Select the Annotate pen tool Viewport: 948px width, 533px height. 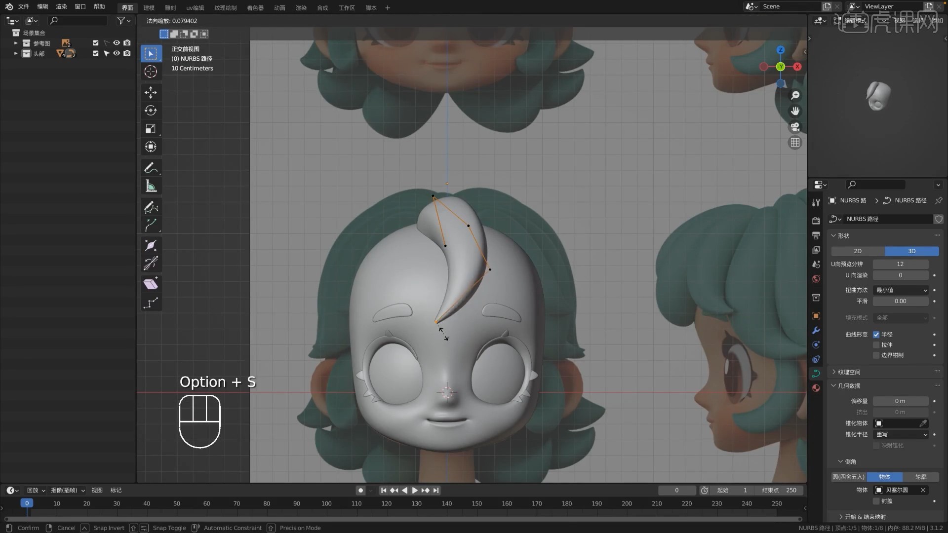coord(151,168)
